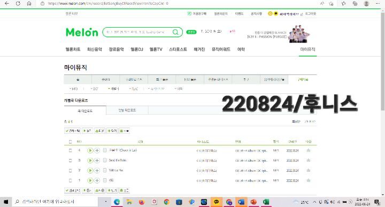
Task: Click the Melon logo
Action: click(x=82, y=32)
